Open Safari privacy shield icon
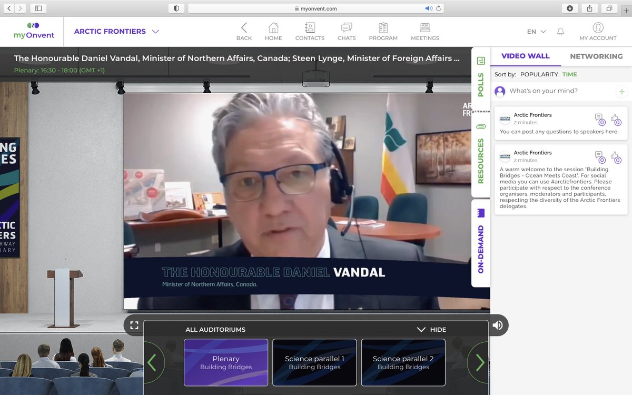Screen dimensions: 632x395 point(176,8)
